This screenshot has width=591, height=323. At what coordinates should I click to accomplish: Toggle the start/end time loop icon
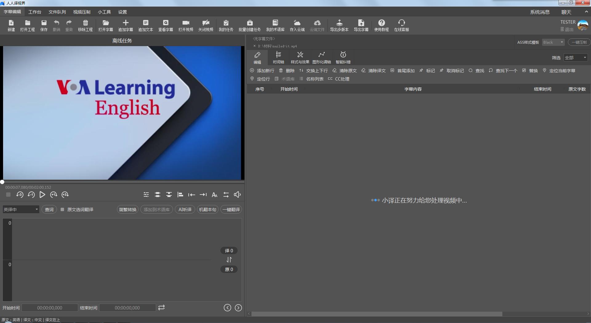(x=162, y=308)
